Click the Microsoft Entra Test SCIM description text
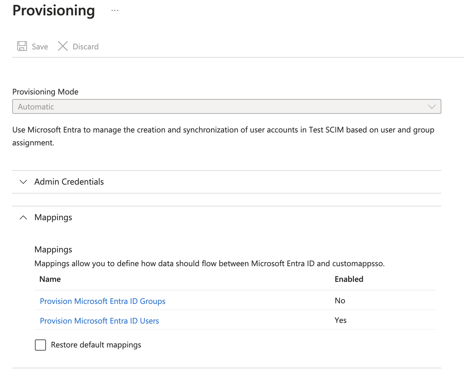 tap(223, 136)
